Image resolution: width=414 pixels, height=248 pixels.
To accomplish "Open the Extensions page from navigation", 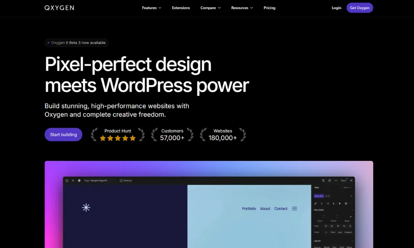I will click(x=181, y=8).
